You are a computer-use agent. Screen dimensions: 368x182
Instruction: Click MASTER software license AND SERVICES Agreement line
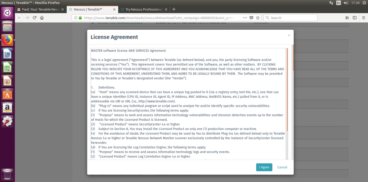point(128,51)
